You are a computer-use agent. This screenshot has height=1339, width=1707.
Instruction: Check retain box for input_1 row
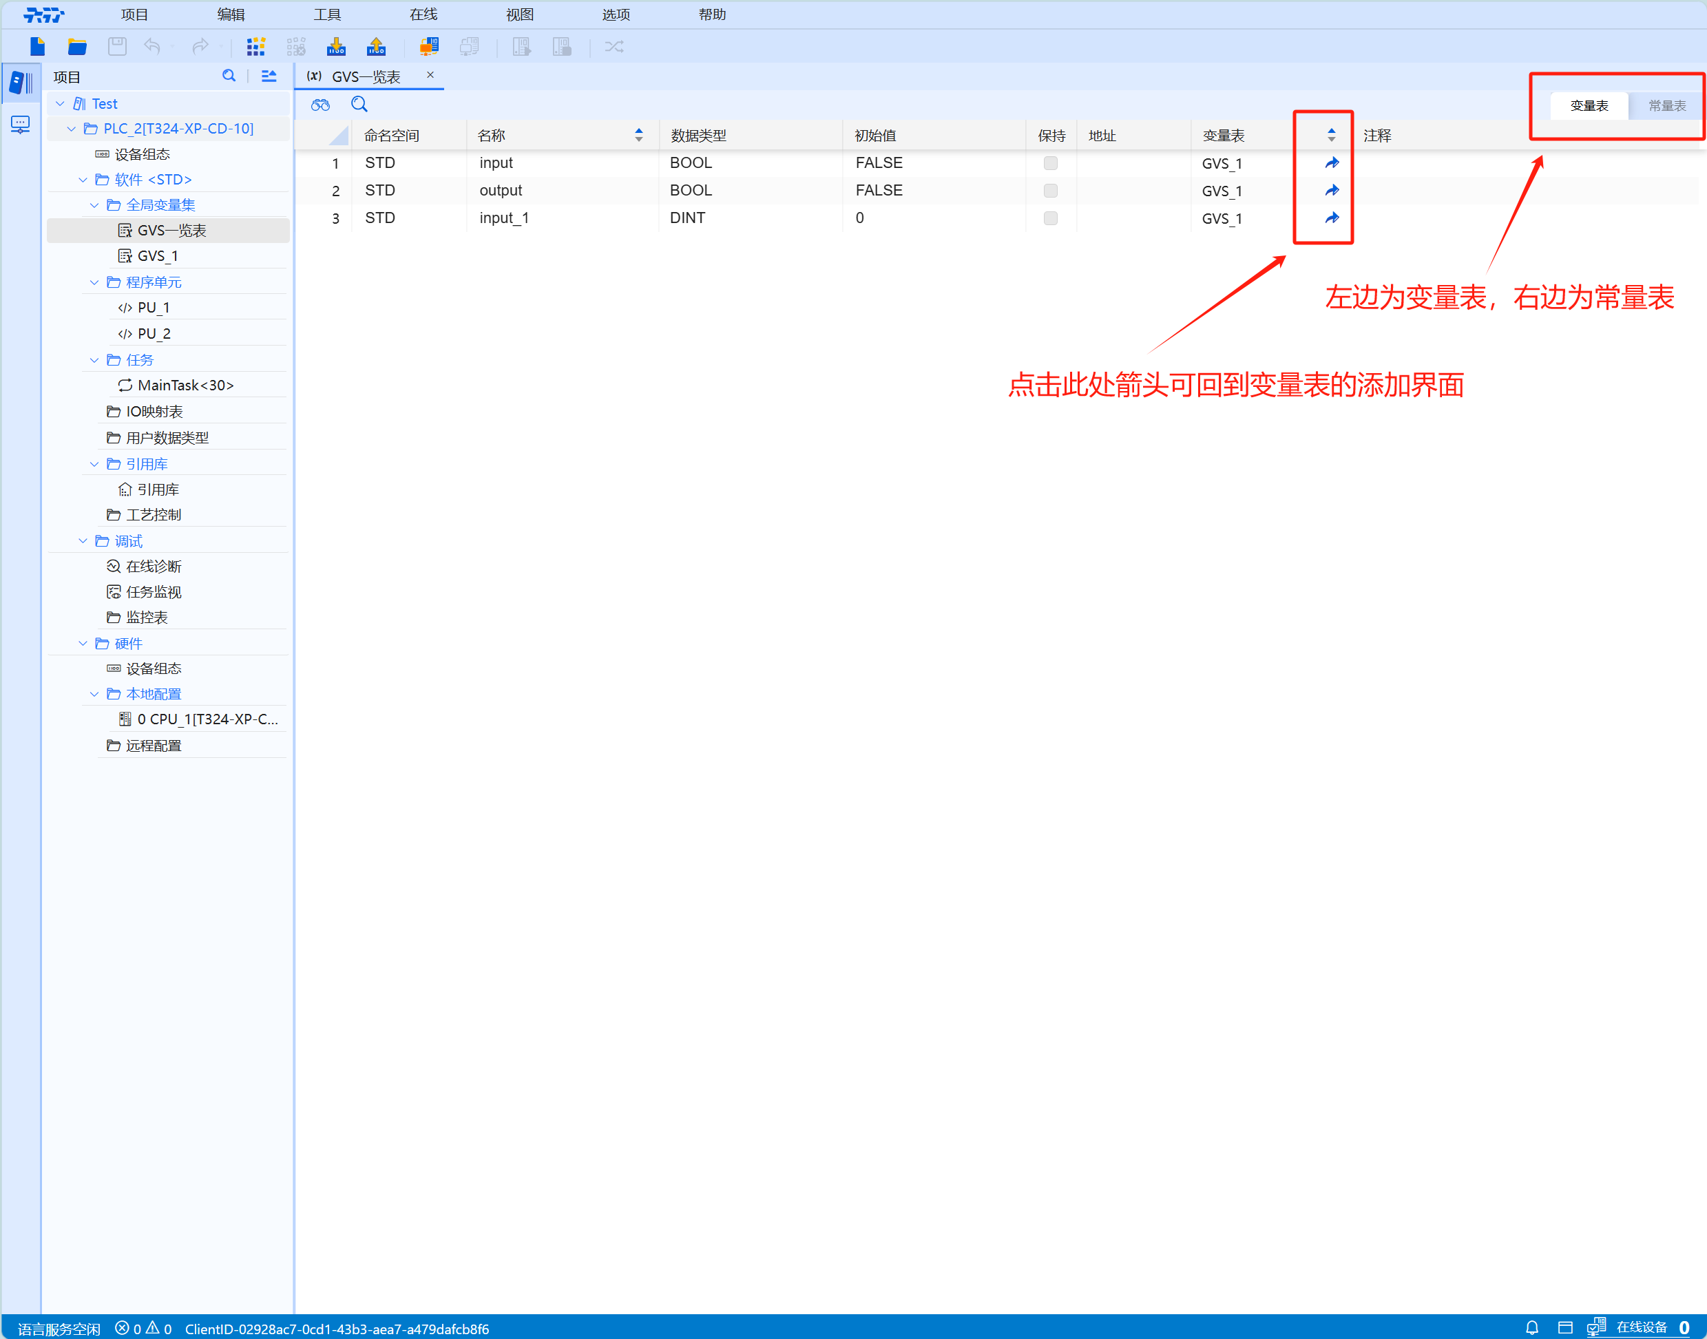point(1050,218)
